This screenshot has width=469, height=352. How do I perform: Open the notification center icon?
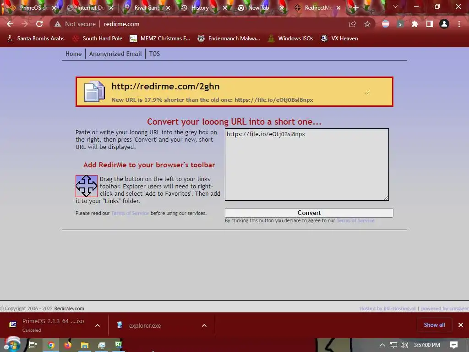click(x=454, y=345)
